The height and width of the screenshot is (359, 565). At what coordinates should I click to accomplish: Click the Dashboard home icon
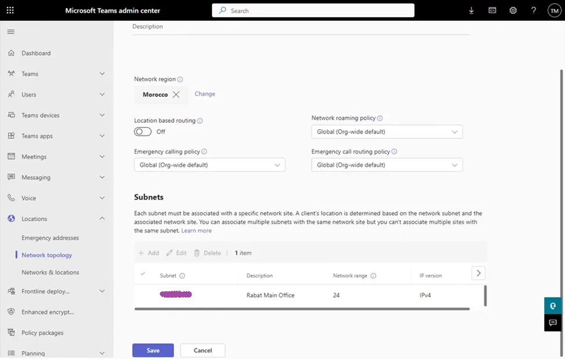tap(11, 53)
